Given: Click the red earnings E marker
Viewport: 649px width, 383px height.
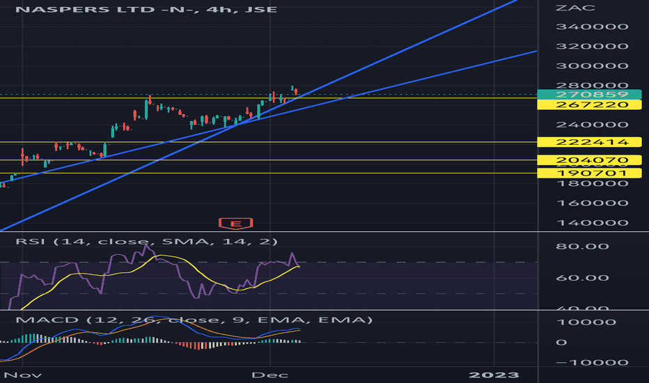Looking at the screenshot, I should [x=235, y=224].
